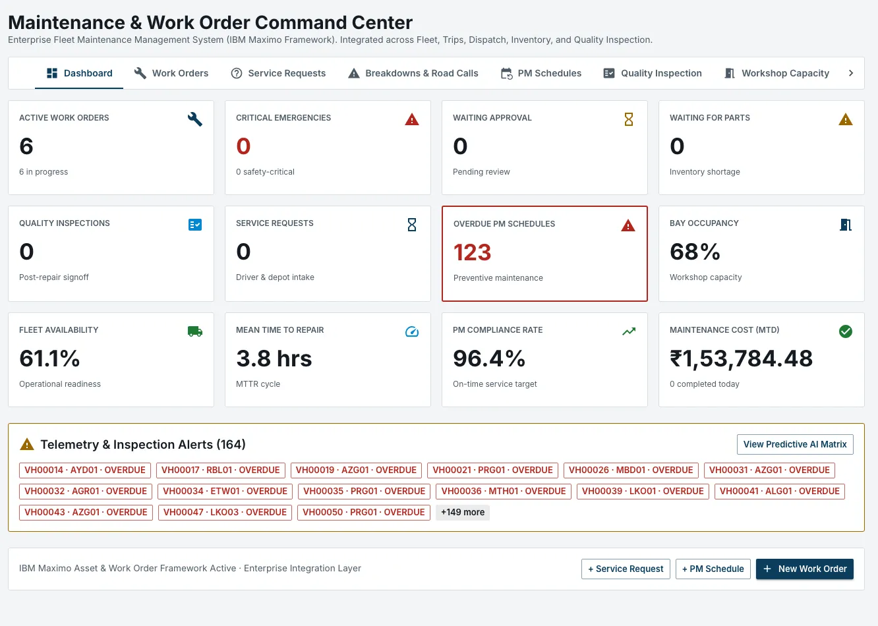Click the ₹1,53,784.48 maintenance cost value
The height and width of the screenshot is (626, 878).
click(x=742, y=358)
